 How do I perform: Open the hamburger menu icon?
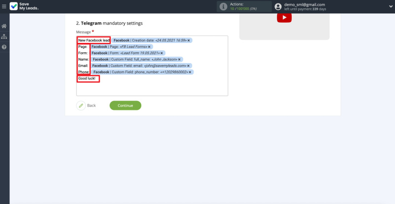[x=4, y=6]
